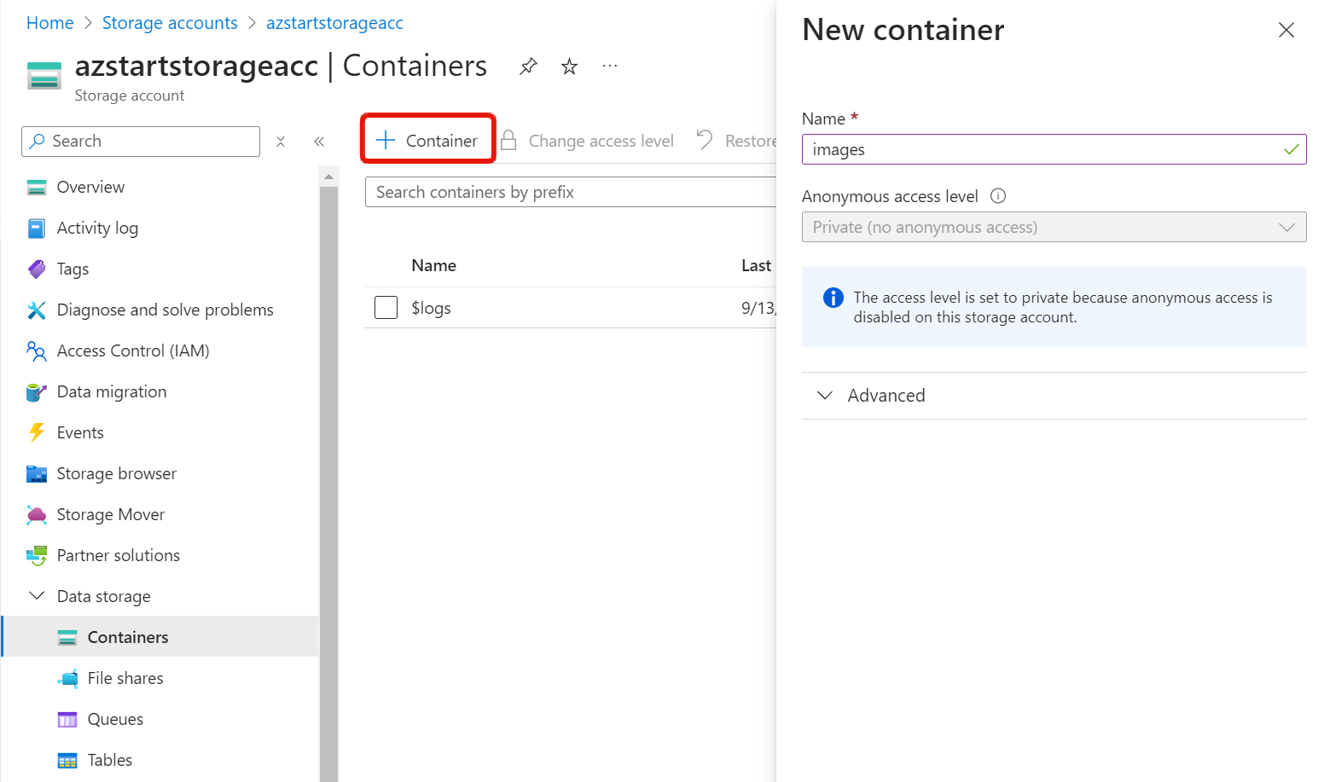This screenshot has height=782, width=1330.
Task: Click the lock icon of Change access level
Action: click(x=508, y=141)
